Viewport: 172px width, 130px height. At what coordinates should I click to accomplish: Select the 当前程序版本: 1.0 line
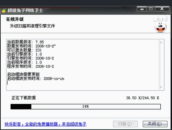click(x=24, y=62)
